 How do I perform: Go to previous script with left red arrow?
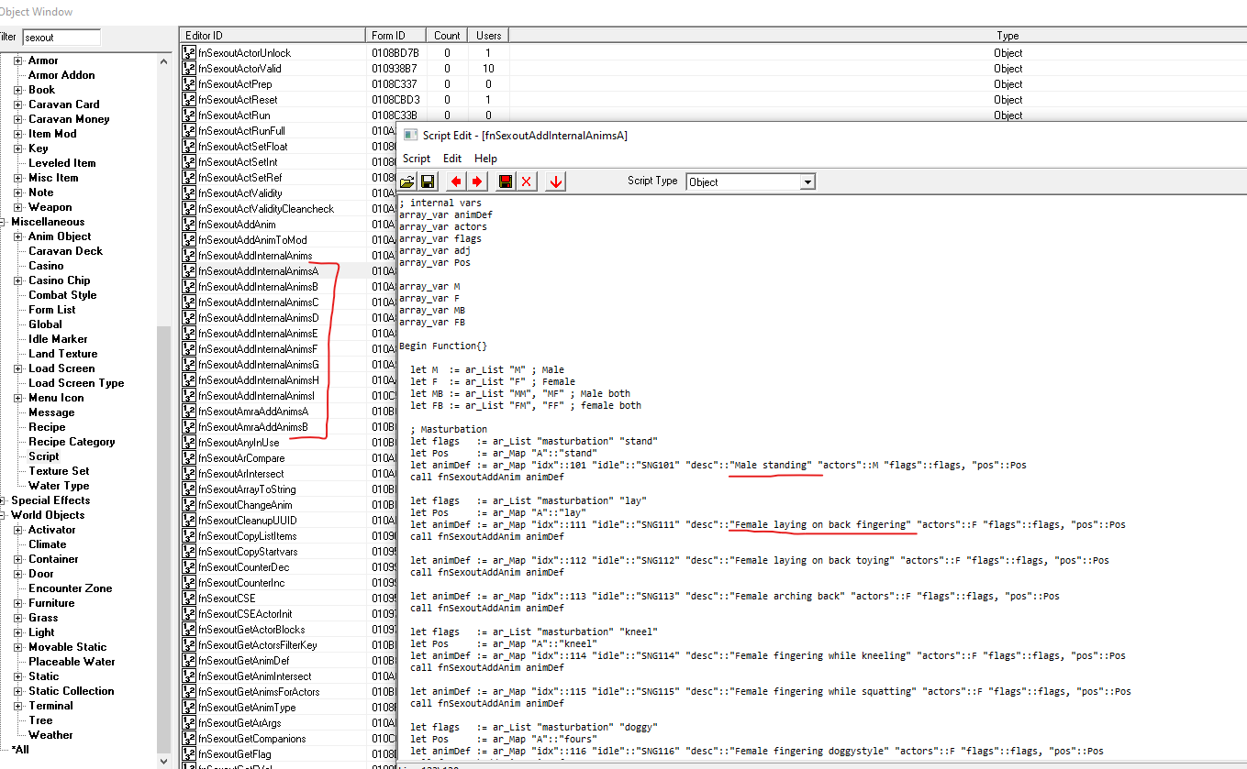click(x=456, y=181)
